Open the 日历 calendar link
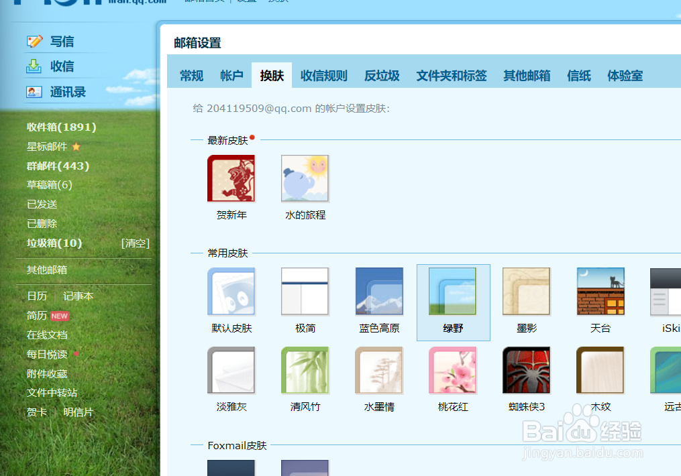 (x=37, y=296)
